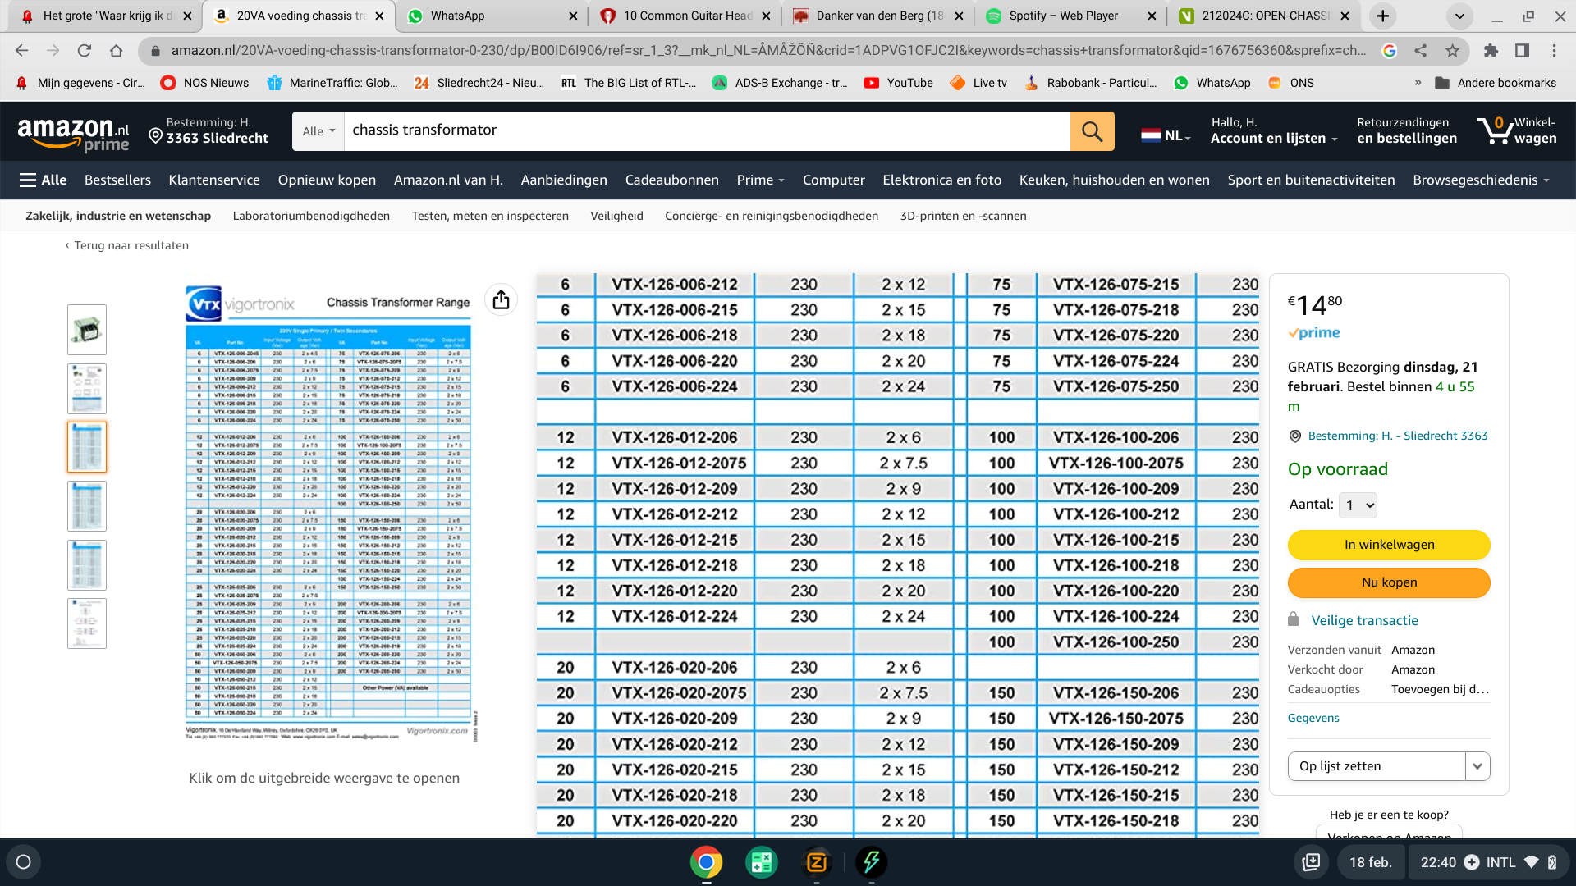Open Aantal quantity dropdown

point(1358,505)
